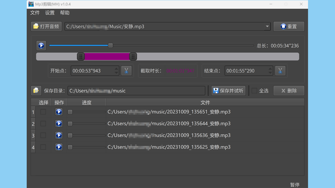335x188 pixels.
Task: Play the 20231009_135651 clip in row 1
Action: point(59,112)
